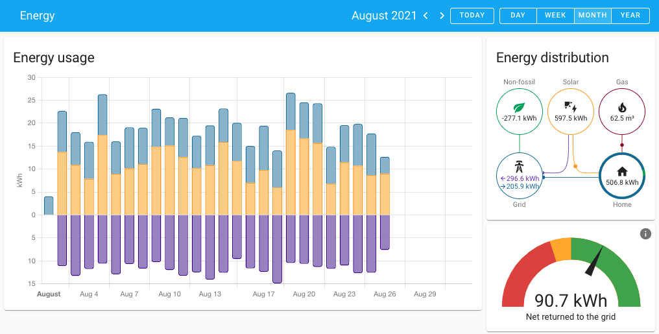Viewport: 659px width, 334px height.
Task: Select the Month period view
Action: (x=592, y=16)
